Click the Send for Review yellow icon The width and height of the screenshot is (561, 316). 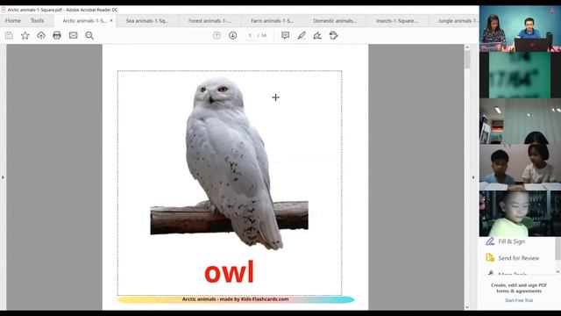coord(490,257)
